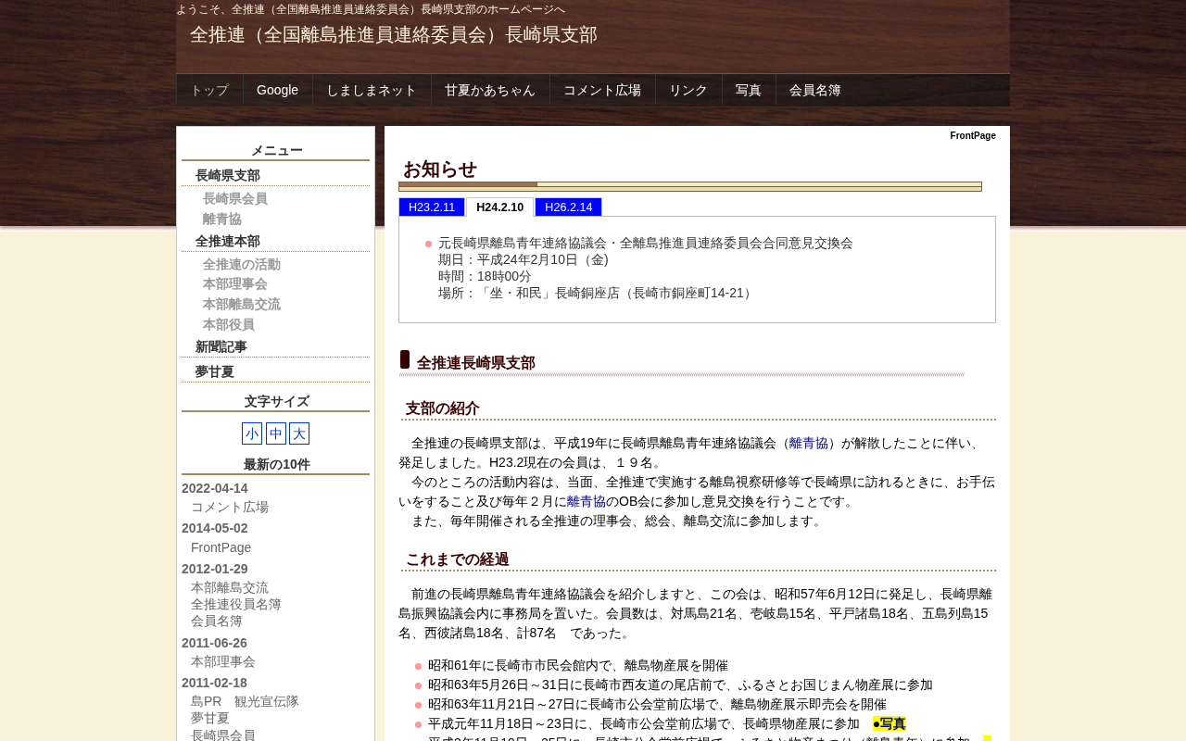
Task: Open the 新聞記事 sidebar entry
Action: point(221,346)
